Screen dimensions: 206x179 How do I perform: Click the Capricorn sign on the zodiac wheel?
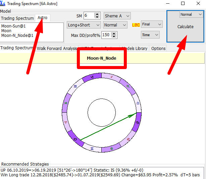tap(92, 77)
